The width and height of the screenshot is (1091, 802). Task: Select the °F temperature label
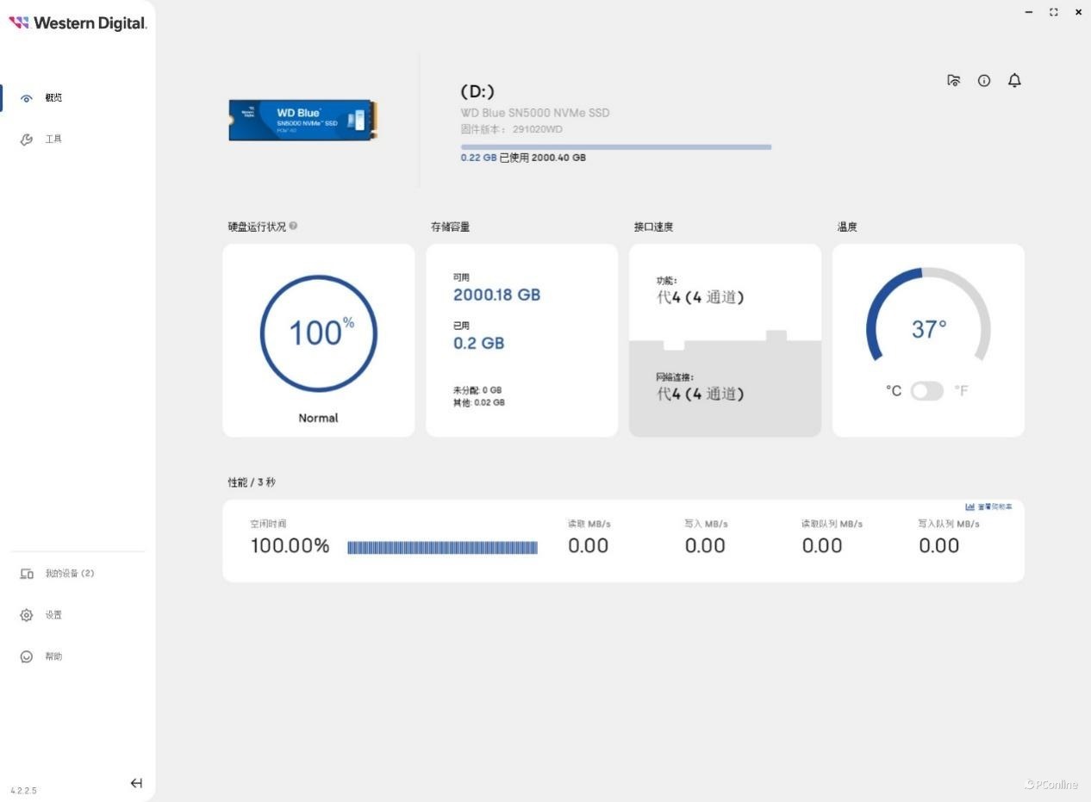click(961, 391)
